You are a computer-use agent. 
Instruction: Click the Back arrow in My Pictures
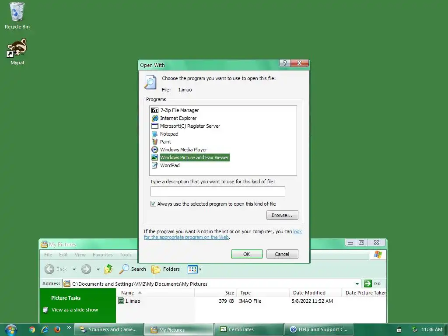49,269
